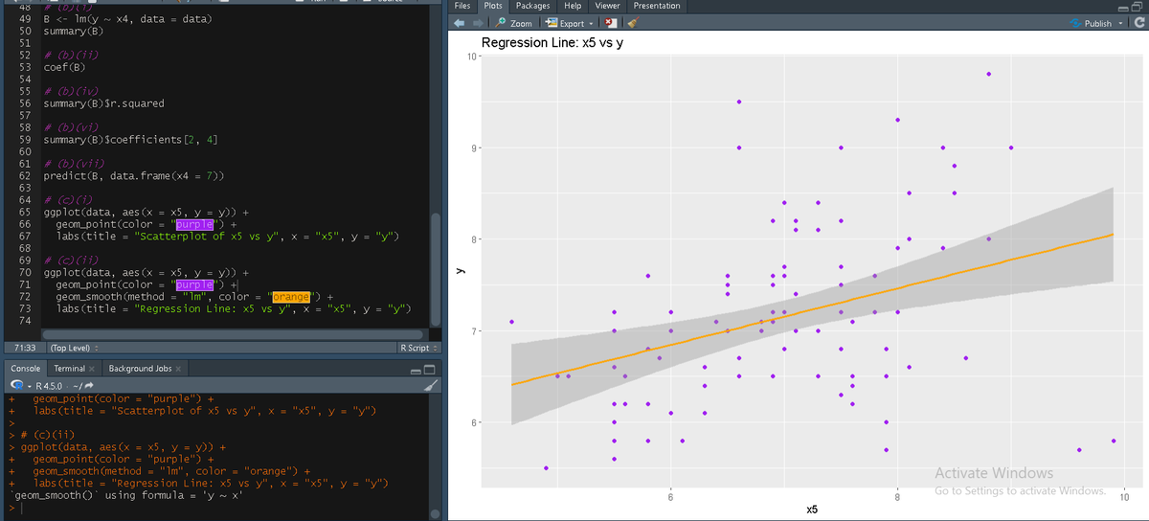Clear all plots with the broom icon

tap(632, 23)
